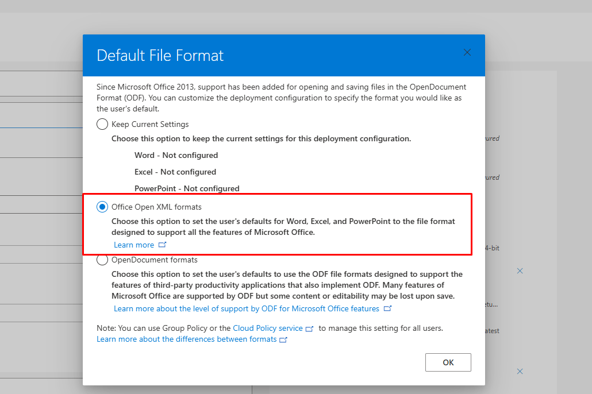
Task: Click external-link icon after differences between formats
Action: [x=283, y=339]
